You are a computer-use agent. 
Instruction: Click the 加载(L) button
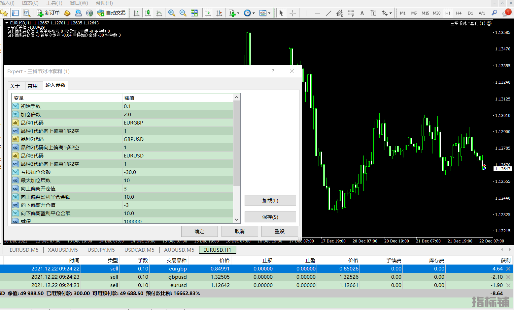pos(270,201)
